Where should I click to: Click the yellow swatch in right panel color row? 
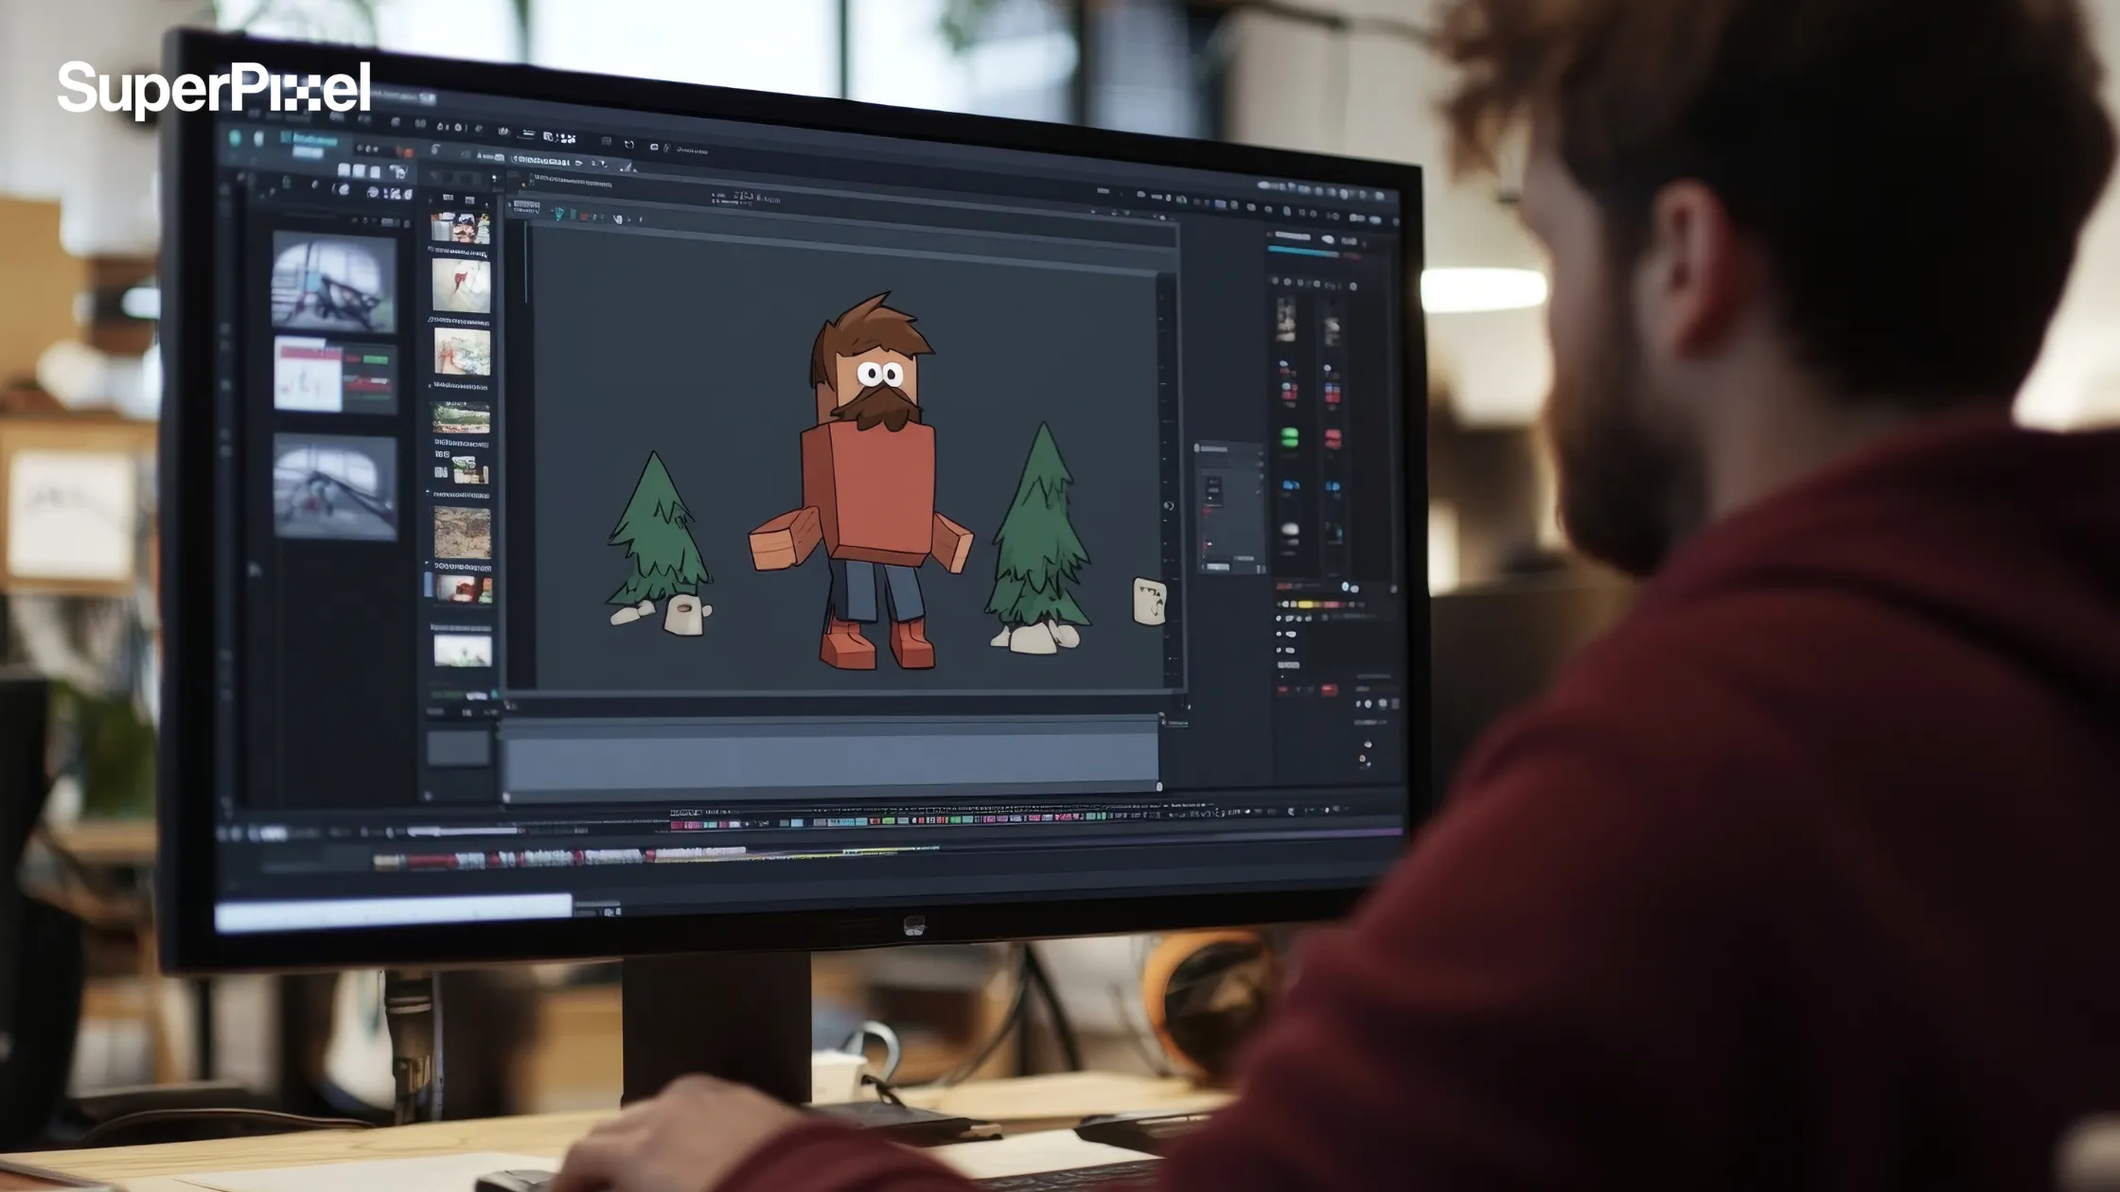[1305, 604]
